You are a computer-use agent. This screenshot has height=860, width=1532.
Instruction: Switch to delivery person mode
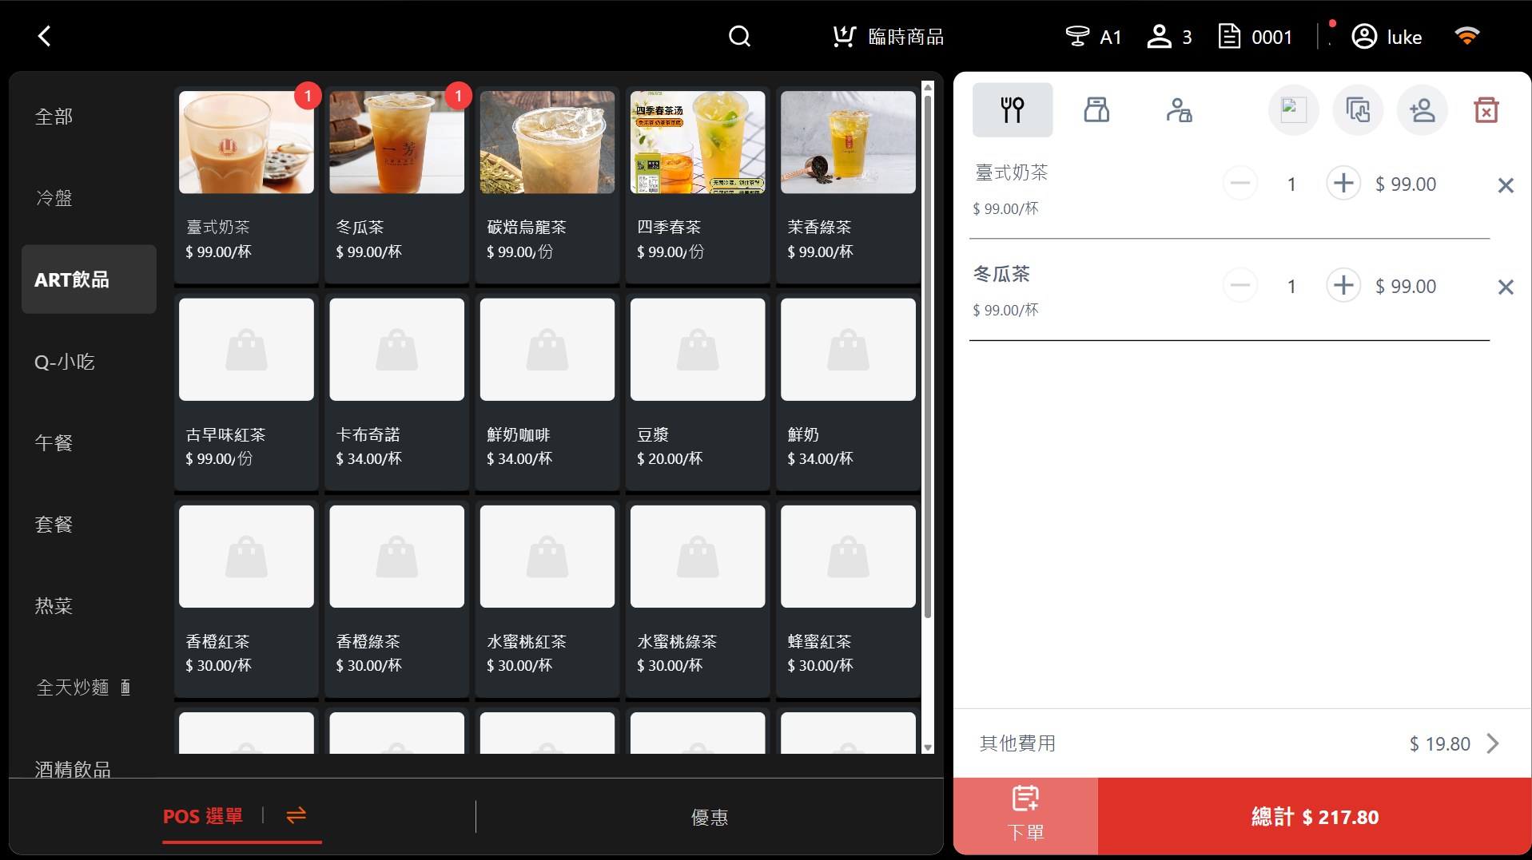1179,110
